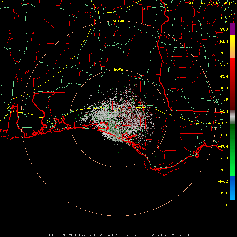237x237 pixels.
Task: Click the 61.2 legend value
Action: (x=224, y=65)
